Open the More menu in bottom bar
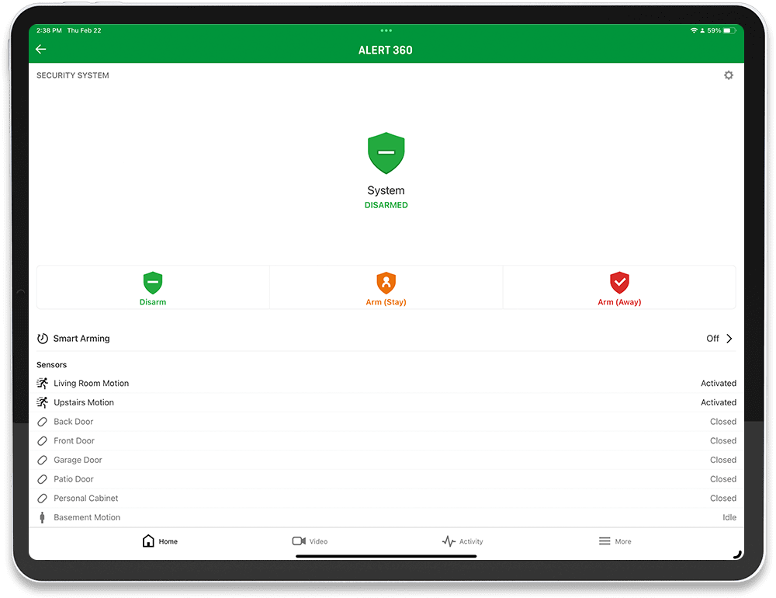The height and width of the screenshot is (598, 776). 614,541
